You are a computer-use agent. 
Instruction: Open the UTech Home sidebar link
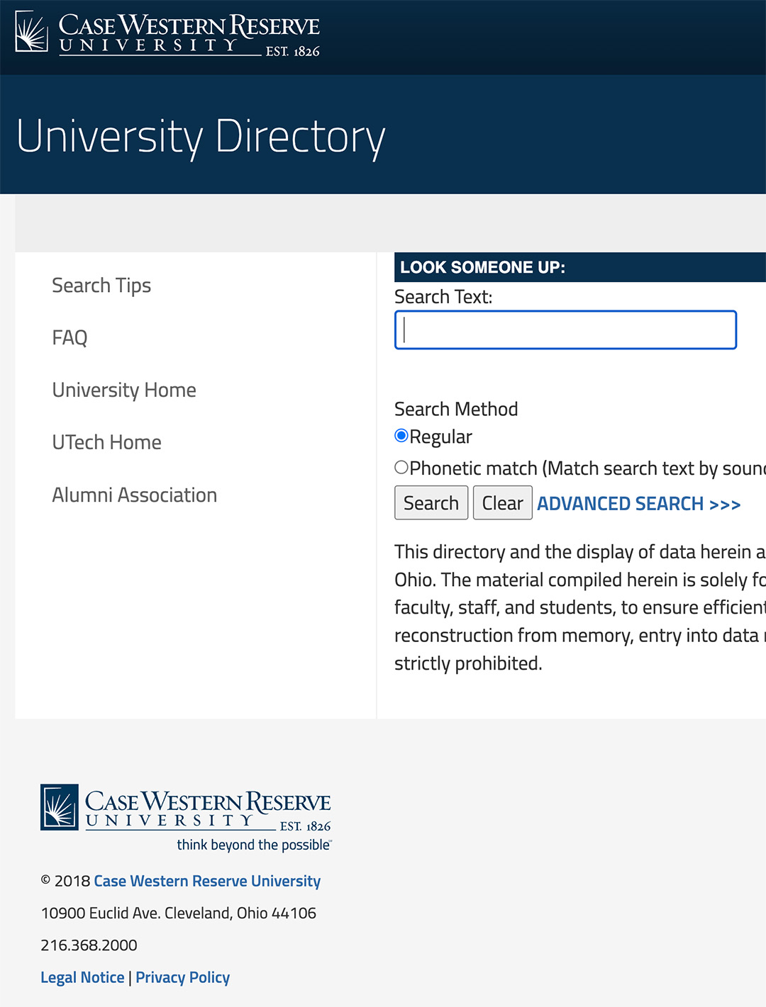pyautogui.click(x=106, y=442)
